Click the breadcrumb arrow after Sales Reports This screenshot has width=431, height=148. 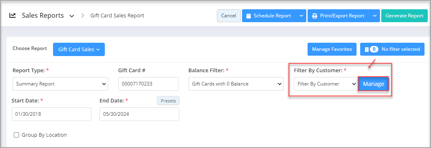(83, 16)
